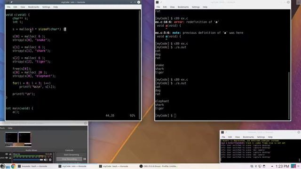Click the pin icon in vim Konsole titlebar
The image size is (301, 169).
[x=11, y=2]
